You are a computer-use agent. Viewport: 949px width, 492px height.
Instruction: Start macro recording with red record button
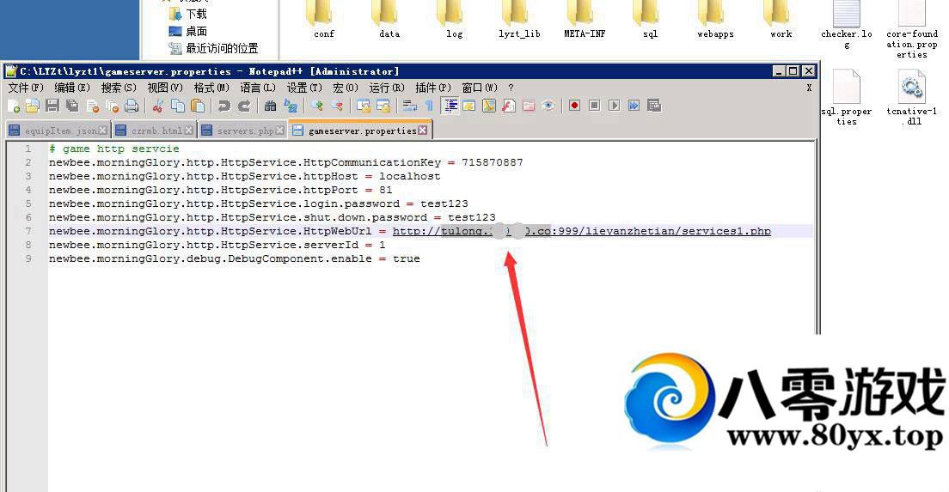pos(574,106)
